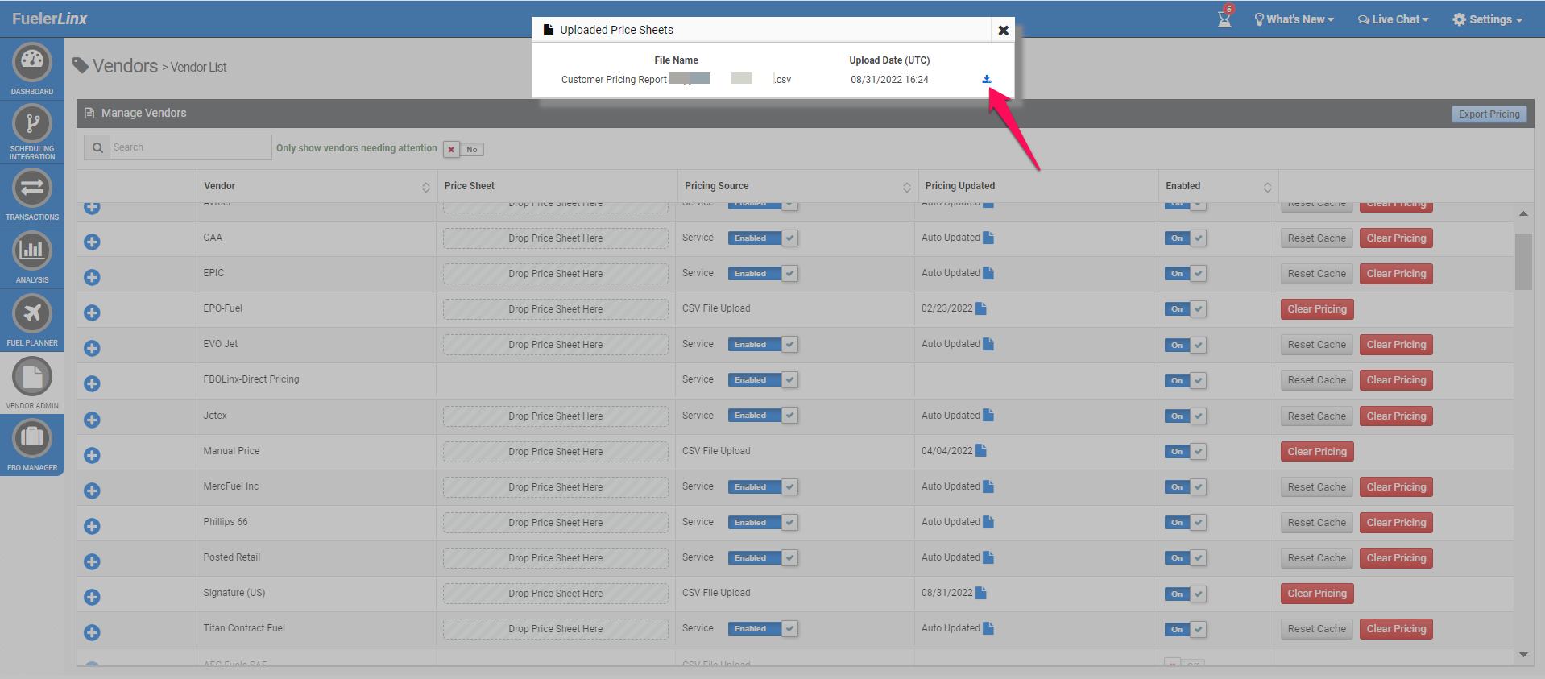Expand the CAA vendor row
Screen dimensions: 1545x679
pos(93,242)
